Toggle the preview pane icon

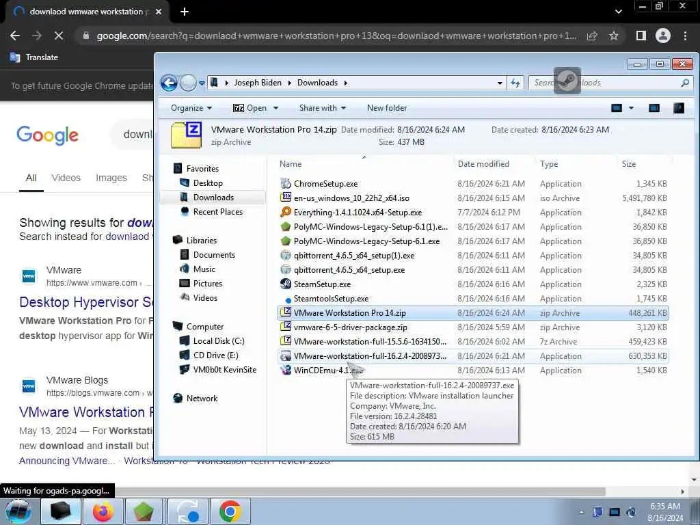(x=654, y=108)
